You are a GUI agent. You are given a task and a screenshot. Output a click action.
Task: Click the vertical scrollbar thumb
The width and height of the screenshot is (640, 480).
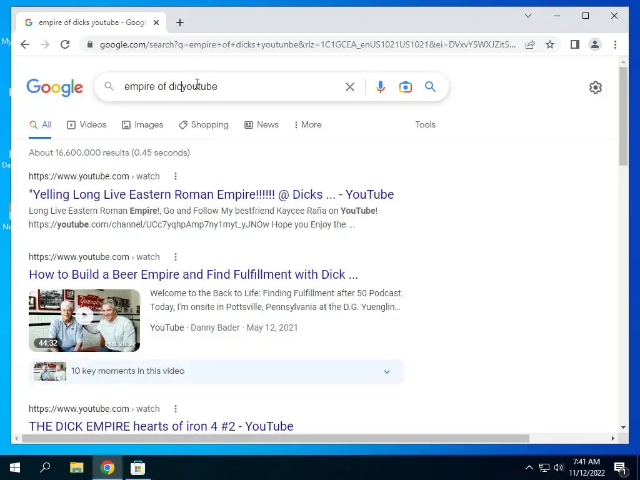tap(623, 116)
